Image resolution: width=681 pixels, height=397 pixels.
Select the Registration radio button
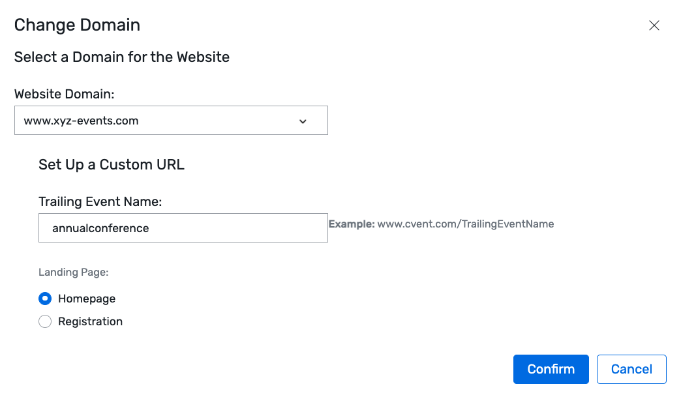(x=45, y=321)
